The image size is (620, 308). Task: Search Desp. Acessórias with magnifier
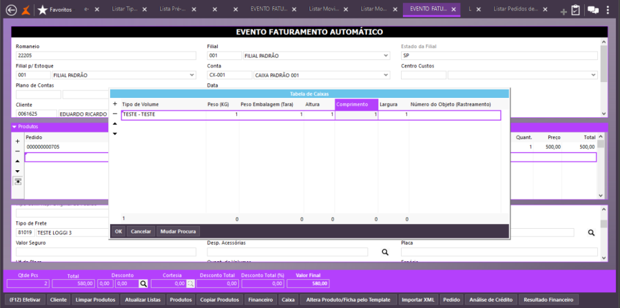coord(384,252)
